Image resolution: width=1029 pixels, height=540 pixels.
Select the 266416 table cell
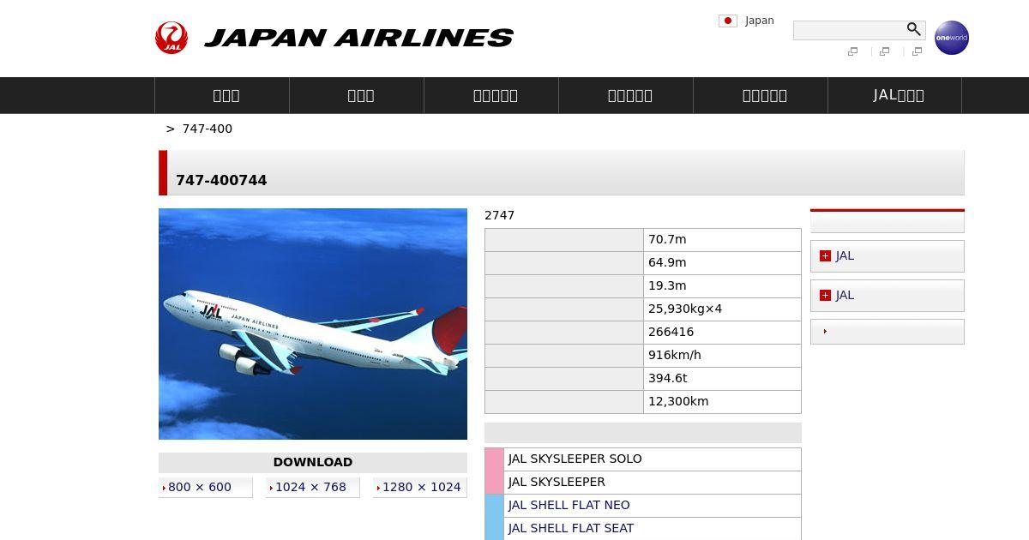[722, 333]
